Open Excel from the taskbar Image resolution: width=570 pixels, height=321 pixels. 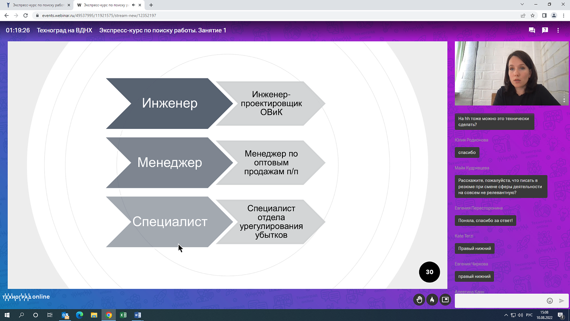123,315
